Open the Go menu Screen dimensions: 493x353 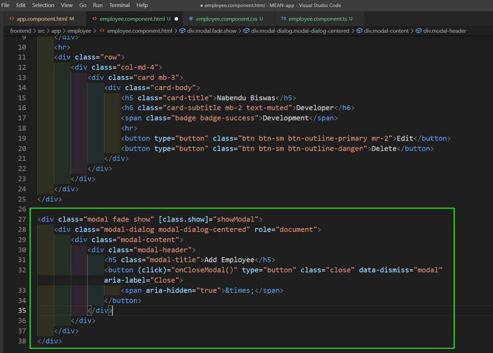pyautogui.click(x=83, y=5)
